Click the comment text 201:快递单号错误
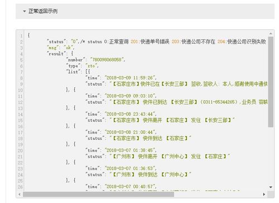 [x=150, y=41]
